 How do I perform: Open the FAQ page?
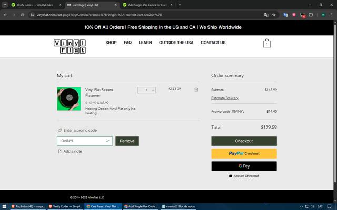[127, 43]
